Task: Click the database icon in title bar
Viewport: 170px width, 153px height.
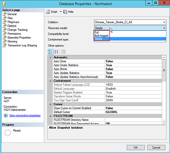Action: (4, 4)
